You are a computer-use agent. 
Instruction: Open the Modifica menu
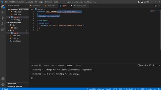click(13, 2)
